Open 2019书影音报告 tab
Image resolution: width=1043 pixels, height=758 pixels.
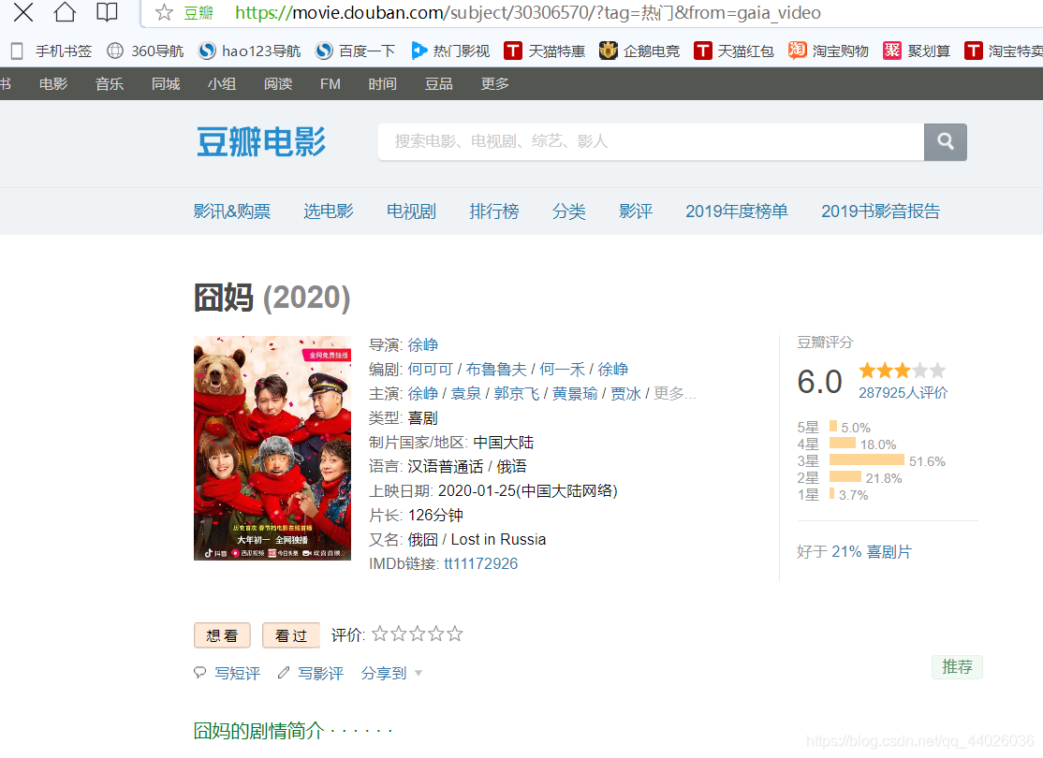coord(881,211)
